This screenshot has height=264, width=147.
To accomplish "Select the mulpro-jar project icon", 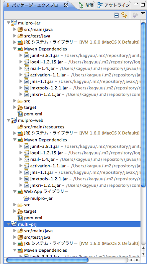I will tap(14, 23).
